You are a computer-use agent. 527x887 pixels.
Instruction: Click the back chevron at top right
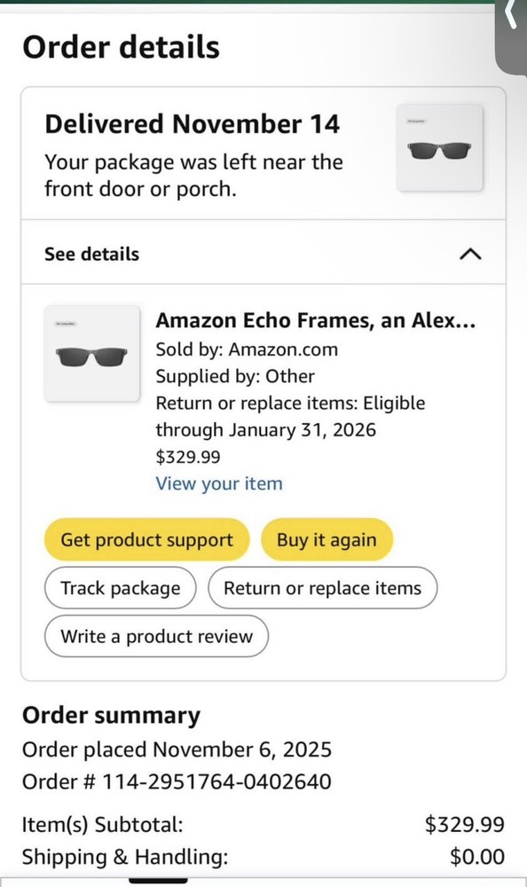(x=510, y=18)
